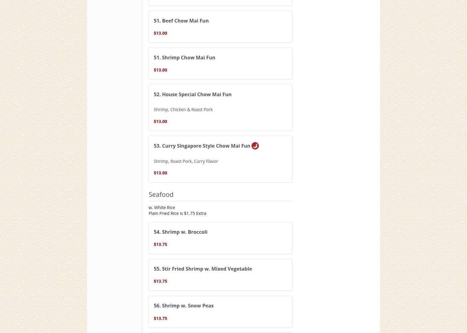This screenshot has width=467, height=333.
Task: Click $13.00 price of Beef Chow Mai Fun
Action: [x=160, y=33]
